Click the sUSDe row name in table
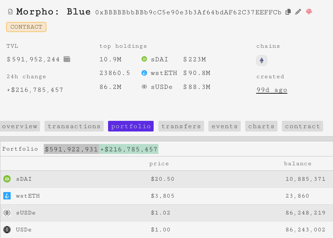The width and height of the screenshot is (333, 238). [26, 213]
